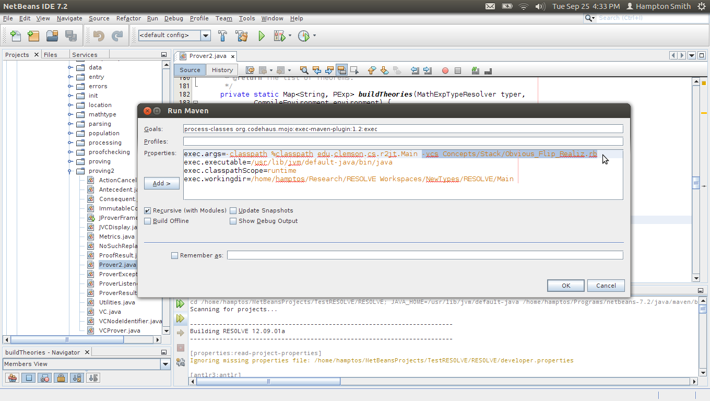Open the Debug Project dropdown arrow

[290, 36]
